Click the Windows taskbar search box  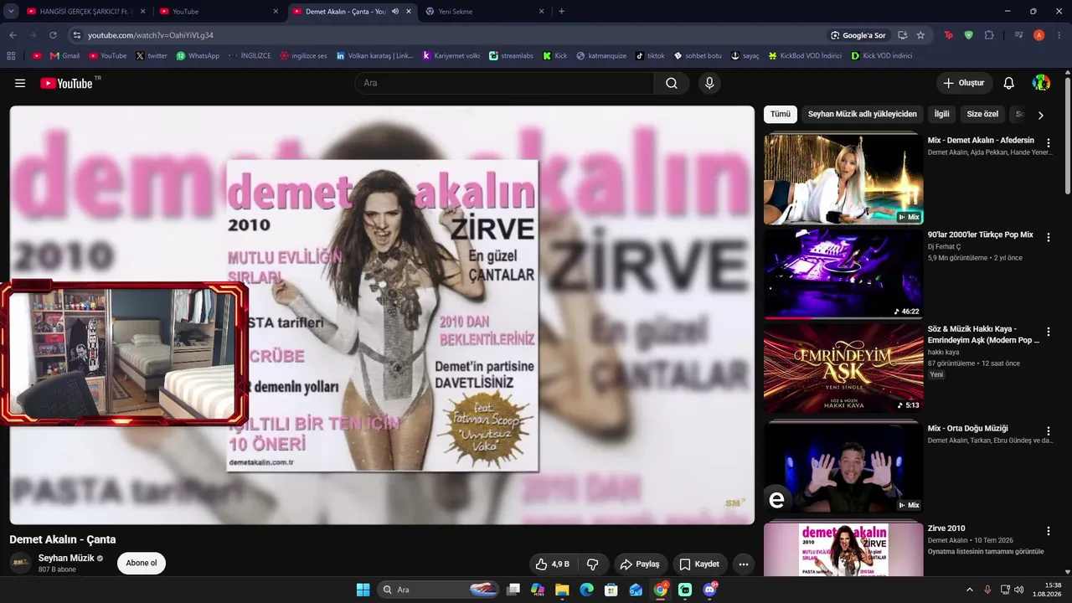pyautogui.click(x=440, y=590)
